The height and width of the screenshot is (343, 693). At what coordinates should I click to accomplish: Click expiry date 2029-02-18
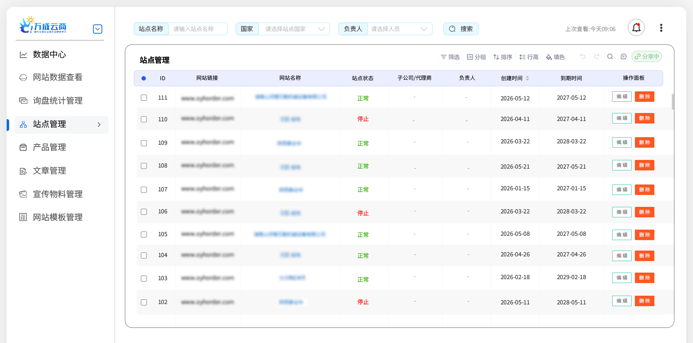(x=571, y=277)
